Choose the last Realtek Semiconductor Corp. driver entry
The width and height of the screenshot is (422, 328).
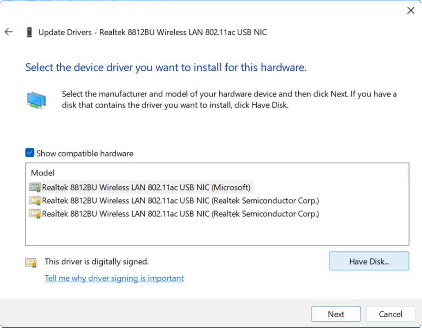click(180, 214)
